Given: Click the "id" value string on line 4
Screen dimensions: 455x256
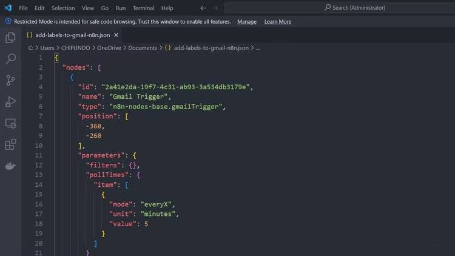Looking at the screenshot, I should pyautogui.click(x=175, y=87).
